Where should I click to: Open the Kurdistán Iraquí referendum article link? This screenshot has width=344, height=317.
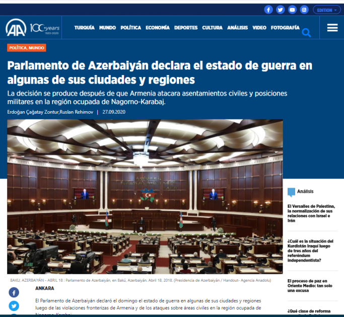tap(310, 251)
